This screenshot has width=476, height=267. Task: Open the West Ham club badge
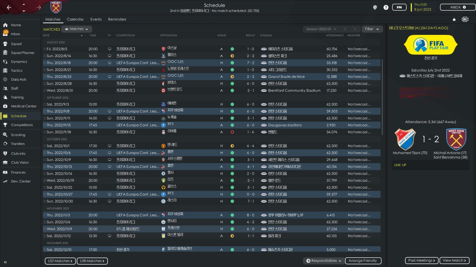point(56,7)
